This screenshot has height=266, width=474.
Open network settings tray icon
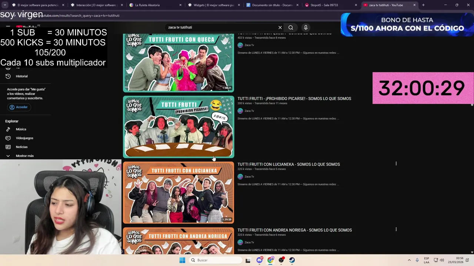point(436,260)
